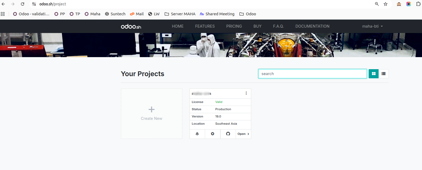Expand the maha-bti user dropdown
422x170 pixels.
coord(372,26)
